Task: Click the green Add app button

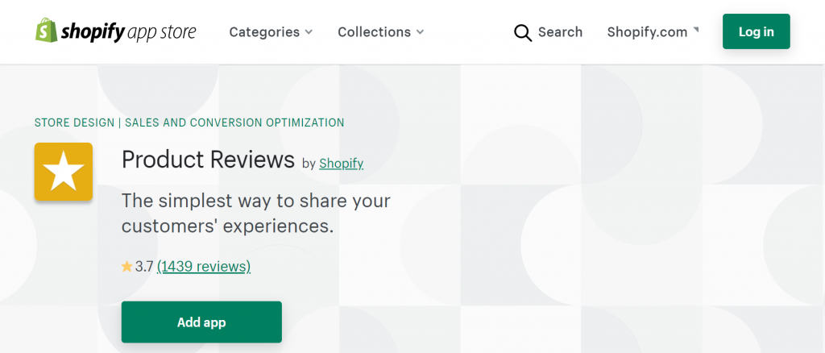Action: pyautogui.click(x=201, y=322)
